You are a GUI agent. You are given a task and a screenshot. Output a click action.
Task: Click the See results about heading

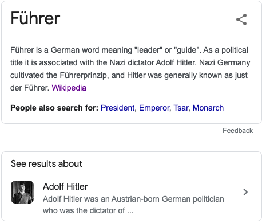click(46, 164)
